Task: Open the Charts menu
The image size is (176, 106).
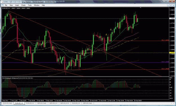Action: coord(23,5)
